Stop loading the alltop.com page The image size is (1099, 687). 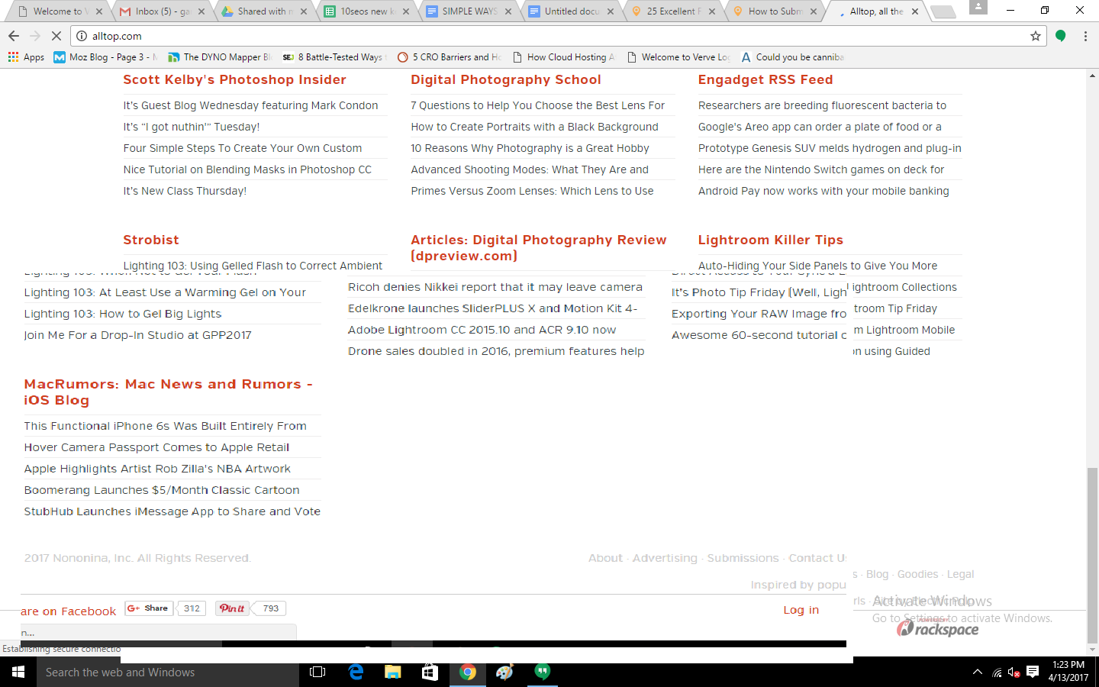pyautogui.click(x=58, y=36)
